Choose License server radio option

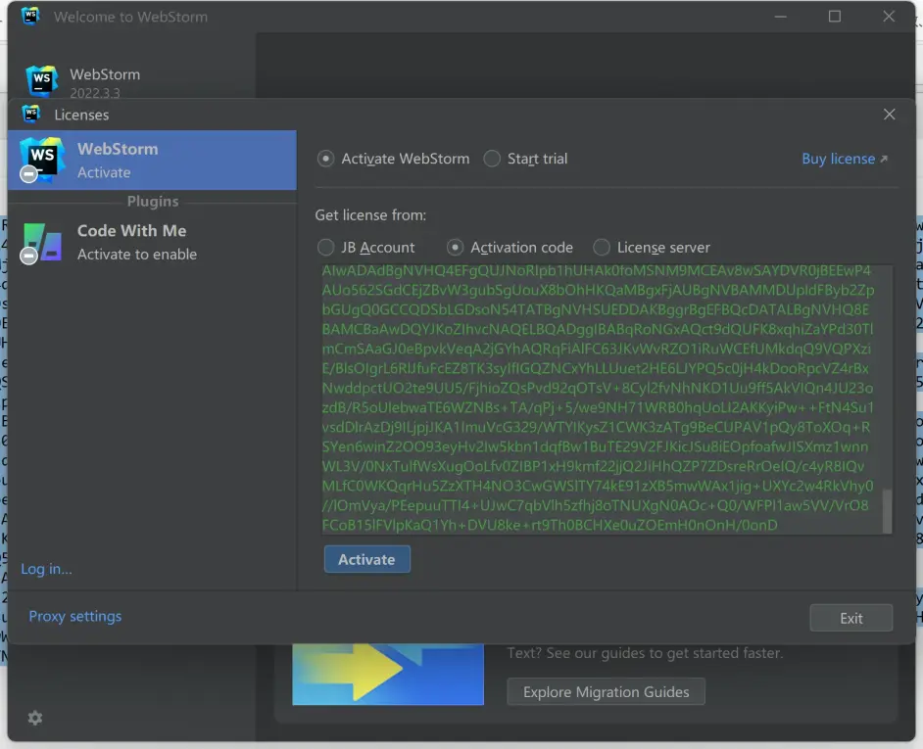tap(601, 247)
